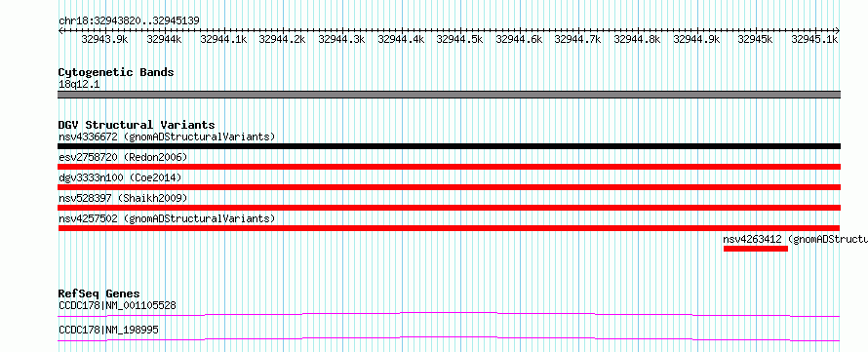
Task: Click the DGV Structural Variants track title
Action: pos(137,125)
